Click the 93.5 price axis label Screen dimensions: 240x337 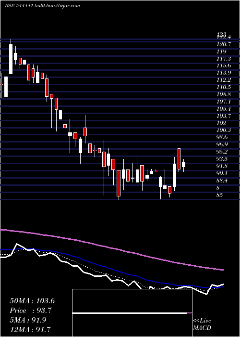(222, 159)
